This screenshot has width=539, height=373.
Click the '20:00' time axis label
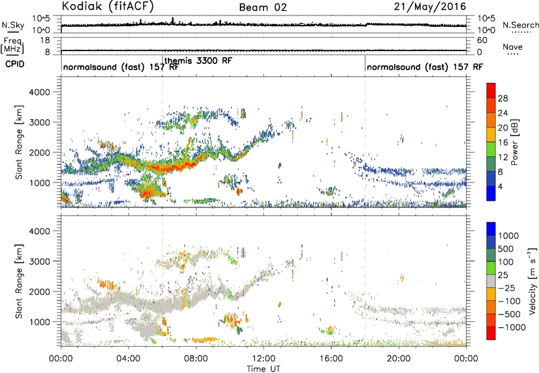[x=398, y=359]
